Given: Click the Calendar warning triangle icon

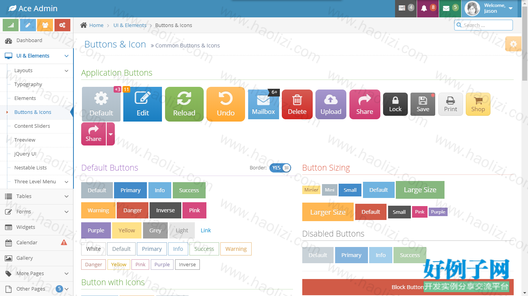Looking at the screenshot, I should click(x=64, y=242).
